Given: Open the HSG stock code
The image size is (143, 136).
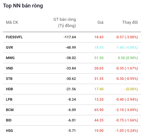Looking at the screenshot, I should (9, 131).
